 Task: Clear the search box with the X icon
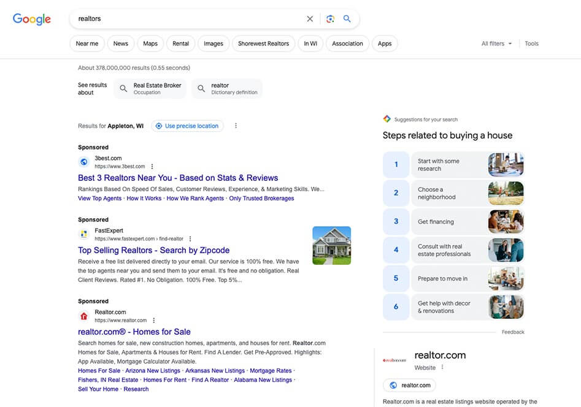[x=310, y=19]
